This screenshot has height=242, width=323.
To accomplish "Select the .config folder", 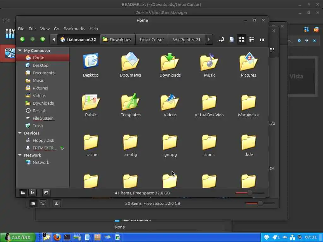I will (130, 145).
